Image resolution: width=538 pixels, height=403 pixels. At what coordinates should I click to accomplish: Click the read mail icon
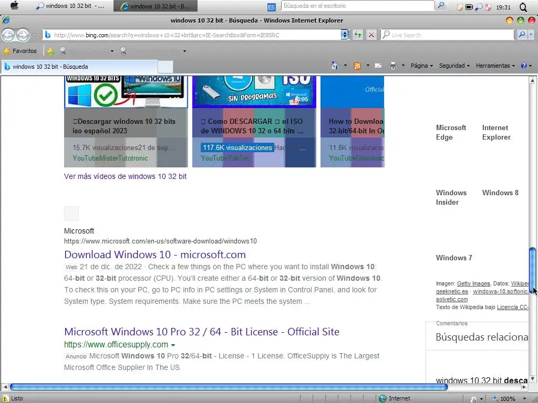click(x=378, y=66)
